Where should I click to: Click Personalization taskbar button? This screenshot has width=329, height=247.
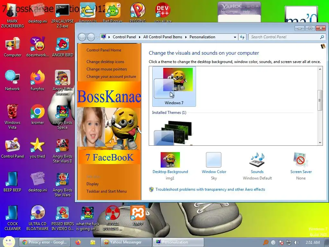pos(178,242)
